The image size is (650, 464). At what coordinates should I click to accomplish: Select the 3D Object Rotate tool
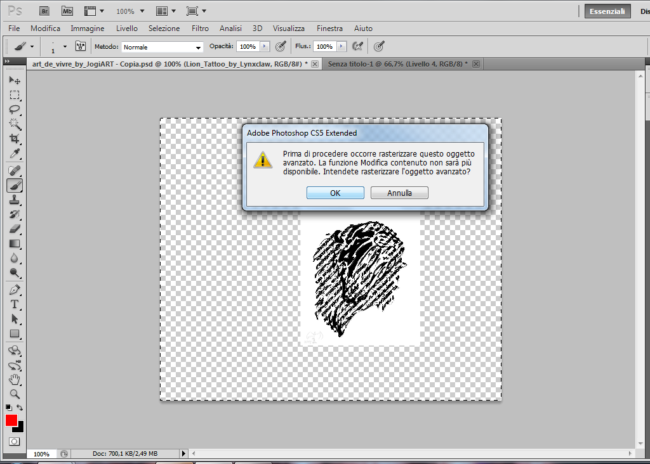(x=15, y=351)
